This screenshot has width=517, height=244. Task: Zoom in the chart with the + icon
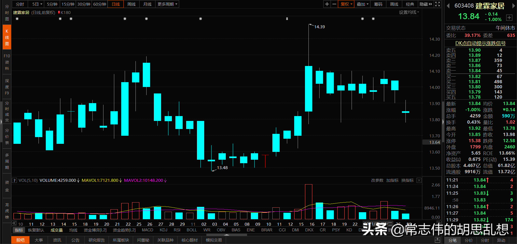coord(327,4)
